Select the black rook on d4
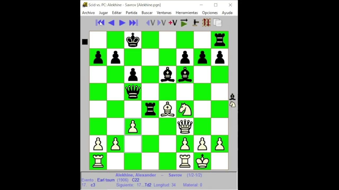This screenshot has height=190, width=339. [x=150, y=109]
